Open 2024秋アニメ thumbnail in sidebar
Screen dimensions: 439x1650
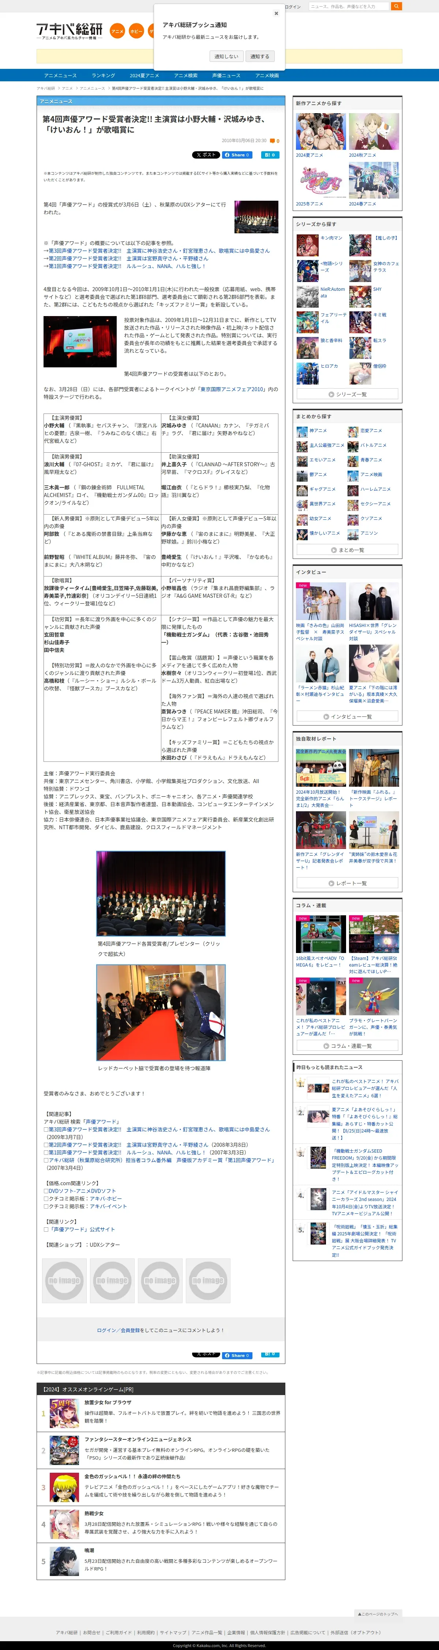374,132
